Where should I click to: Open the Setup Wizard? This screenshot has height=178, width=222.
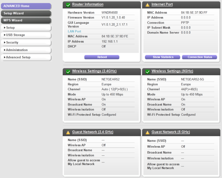pos(26,13)
